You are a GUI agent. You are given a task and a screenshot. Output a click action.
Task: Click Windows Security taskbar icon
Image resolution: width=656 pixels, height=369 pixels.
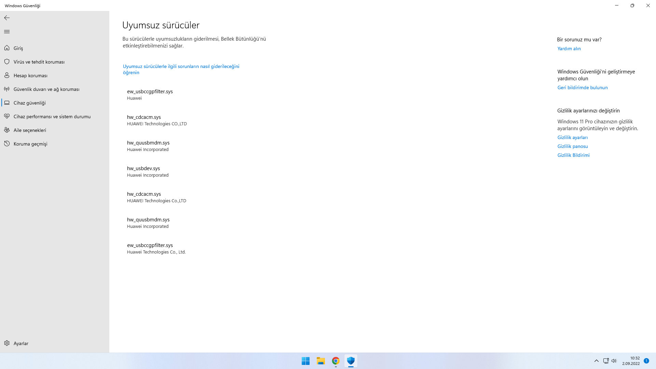(351, 361)
